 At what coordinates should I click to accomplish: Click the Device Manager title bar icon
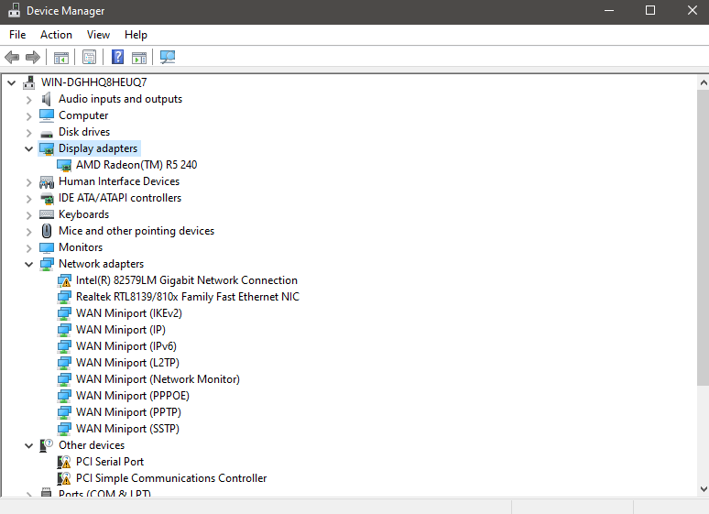(14, 10)
